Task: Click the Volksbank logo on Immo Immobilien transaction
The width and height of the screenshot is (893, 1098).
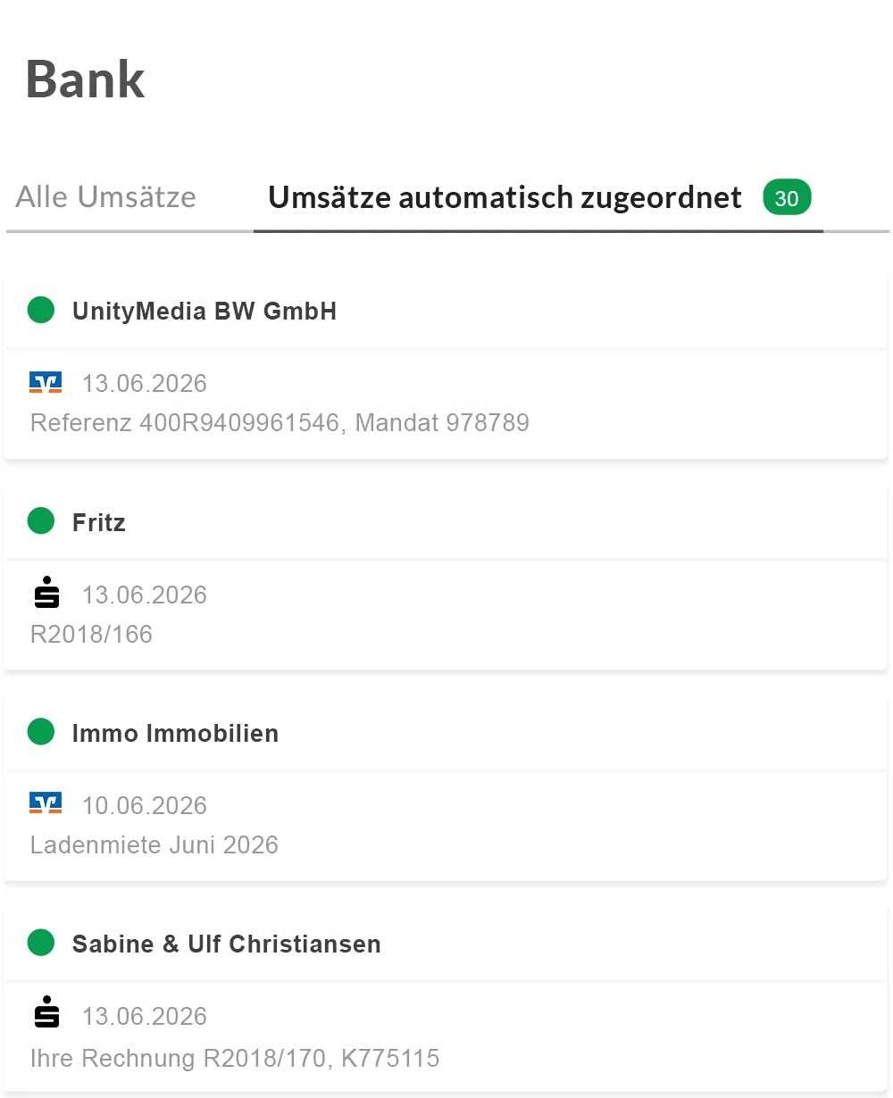Action: [x=46, y=804]
